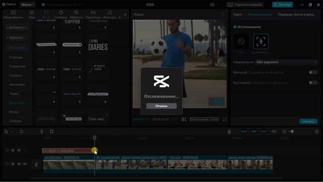Viewport: 323px width, 182px height.
Task: Click the timeline playhead handle
Action: click(x=94, y=138)
